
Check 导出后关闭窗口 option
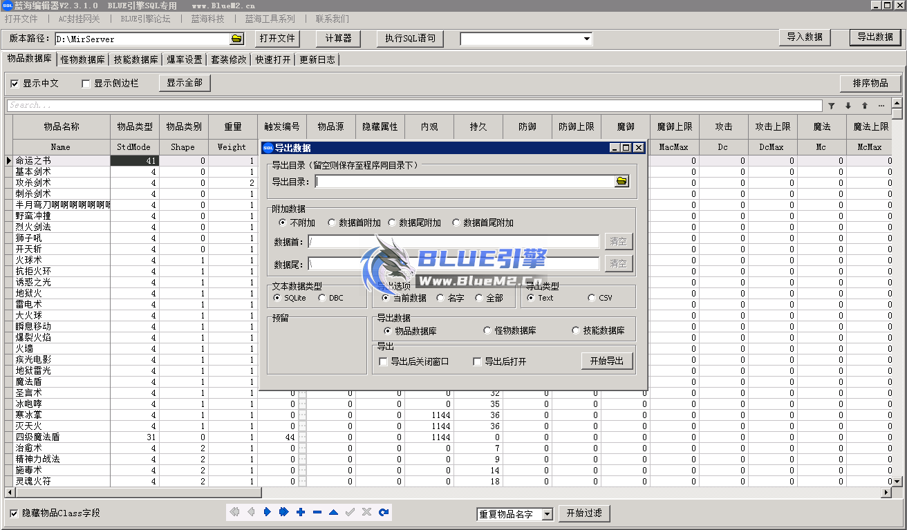(x=384, y=361)
